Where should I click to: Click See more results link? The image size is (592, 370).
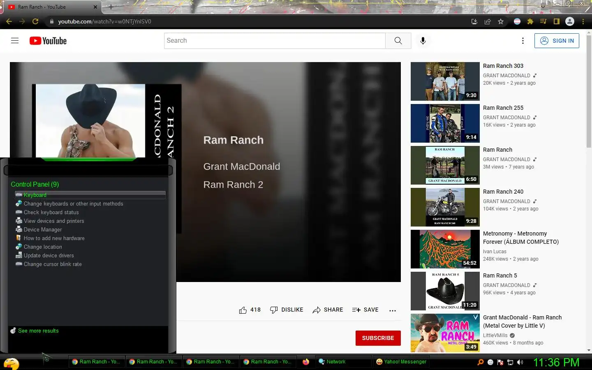[x=38, y=331]
